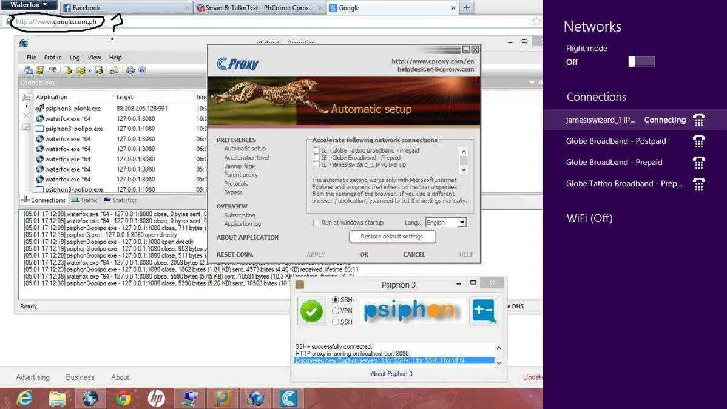Click the CProxy logo
Image resolution: width=727 pixels, height=409 pixels.
pyautogui.click(x=238, y=64)
